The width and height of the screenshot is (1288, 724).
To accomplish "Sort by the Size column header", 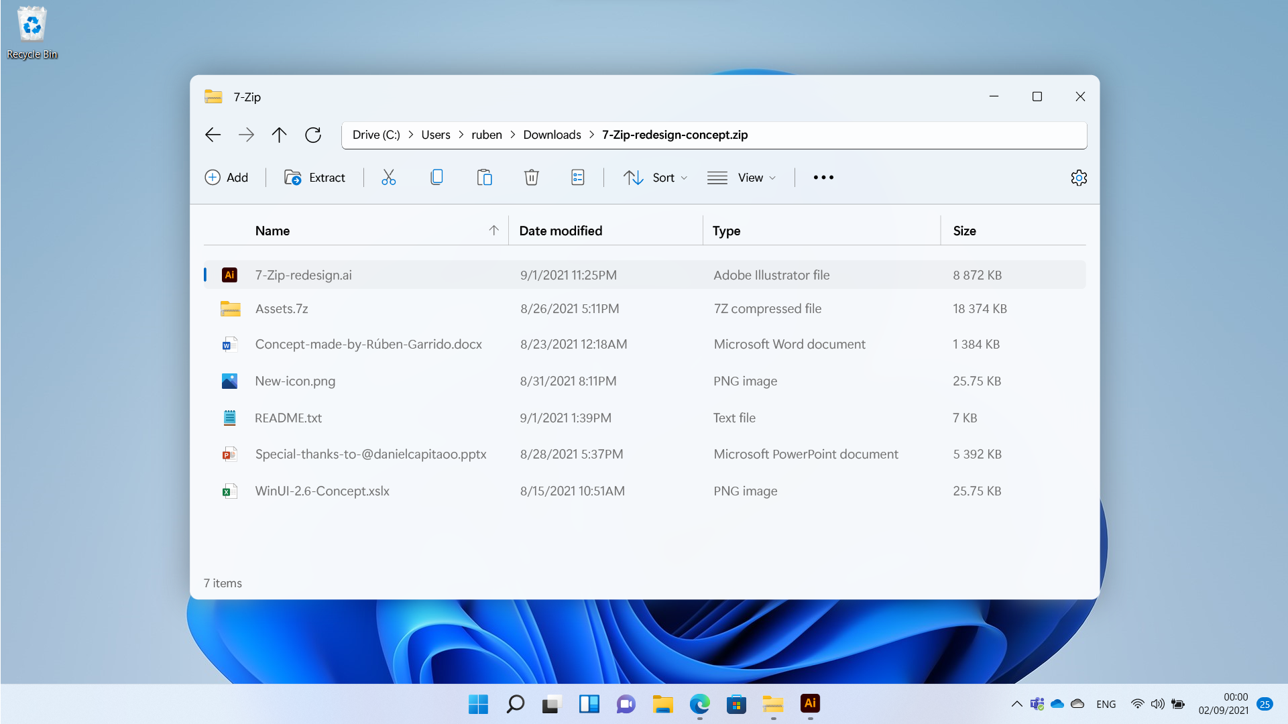I will [x=964, y=231].
